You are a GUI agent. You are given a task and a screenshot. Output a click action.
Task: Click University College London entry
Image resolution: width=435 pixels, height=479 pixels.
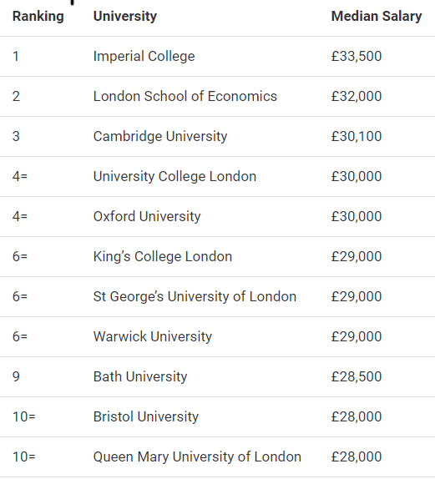point(175,176)
